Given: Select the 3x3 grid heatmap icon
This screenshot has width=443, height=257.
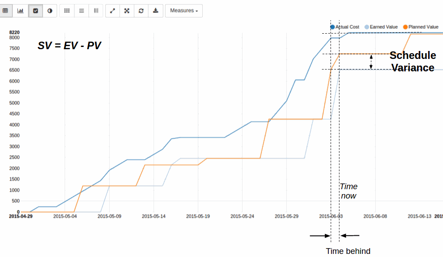Looking at the screenshot, I should coord(67,11).
